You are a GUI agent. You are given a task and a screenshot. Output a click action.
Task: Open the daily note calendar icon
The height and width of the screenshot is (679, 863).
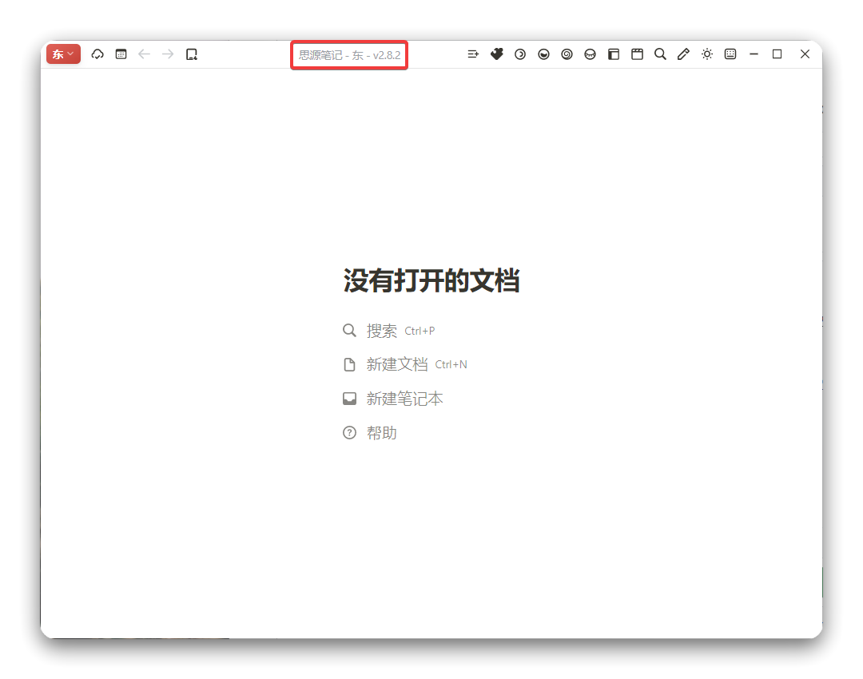coord(121,54)
